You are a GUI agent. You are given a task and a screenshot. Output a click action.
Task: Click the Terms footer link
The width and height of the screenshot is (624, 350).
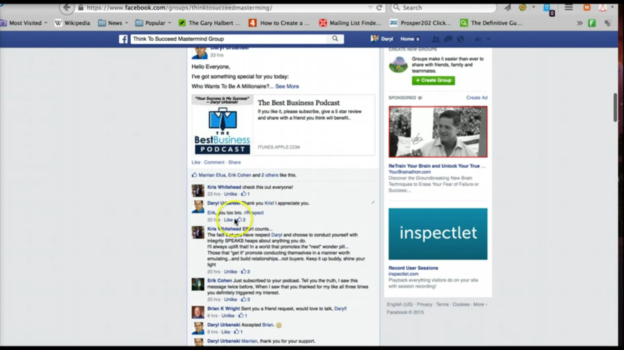point(442,304)
